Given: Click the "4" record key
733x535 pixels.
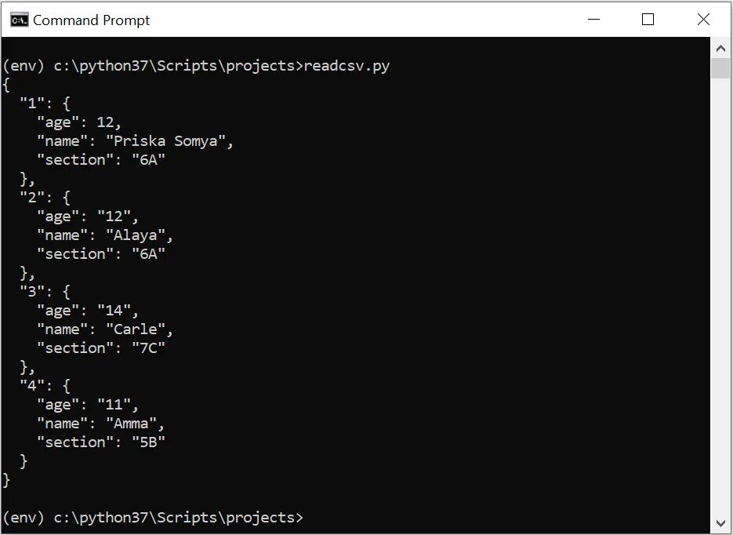Looking at the screenshot, I should (32, 385).
